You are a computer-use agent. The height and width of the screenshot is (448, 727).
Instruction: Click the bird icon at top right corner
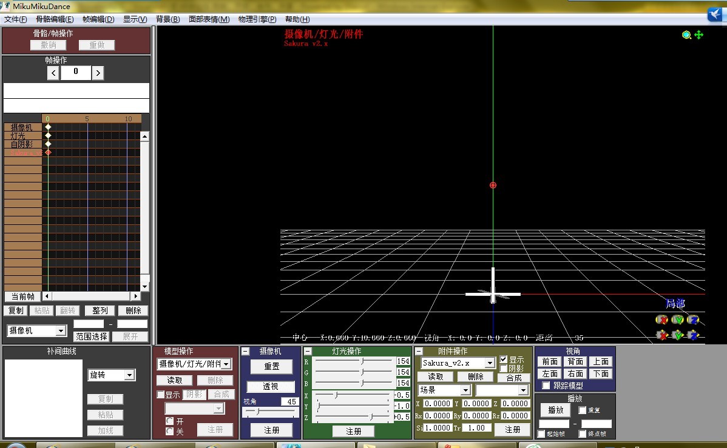pyautogui.click(x=714, y=14)
